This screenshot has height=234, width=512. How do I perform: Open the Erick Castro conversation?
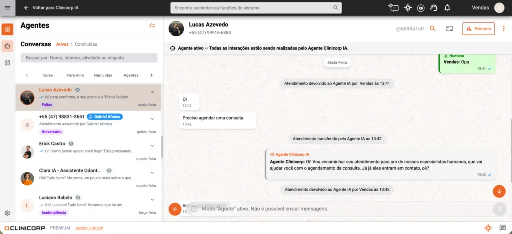pos(88,152)
